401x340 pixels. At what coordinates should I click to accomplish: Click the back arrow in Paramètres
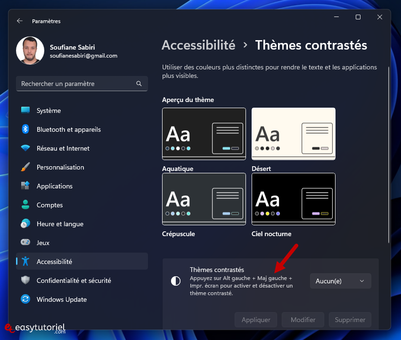[x=20, y=21]
